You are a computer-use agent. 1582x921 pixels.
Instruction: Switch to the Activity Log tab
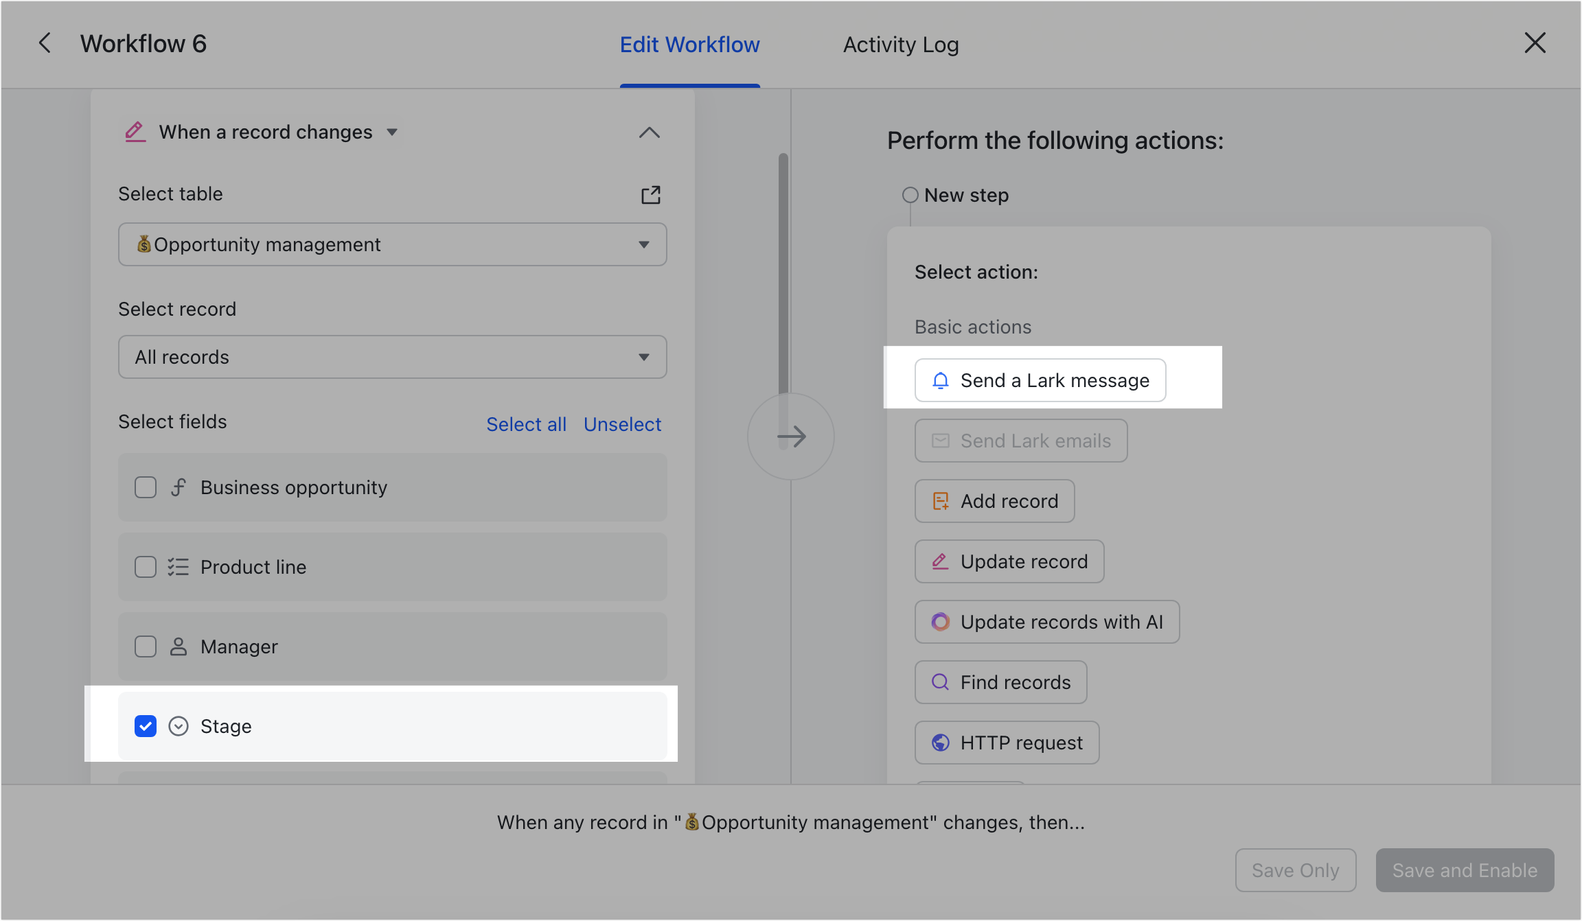(901, 45)
